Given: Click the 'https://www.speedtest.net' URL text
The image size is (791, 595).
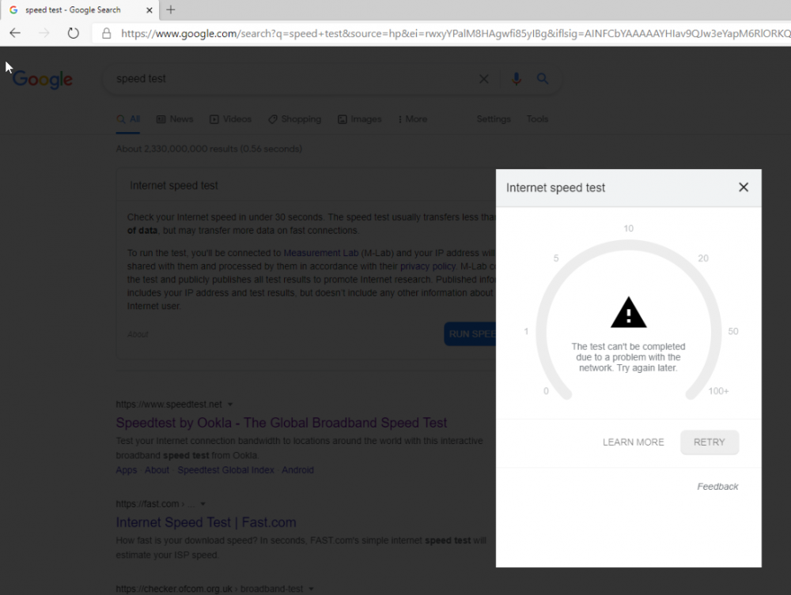Looking at the screenshot, I should [x=169, y=404].
